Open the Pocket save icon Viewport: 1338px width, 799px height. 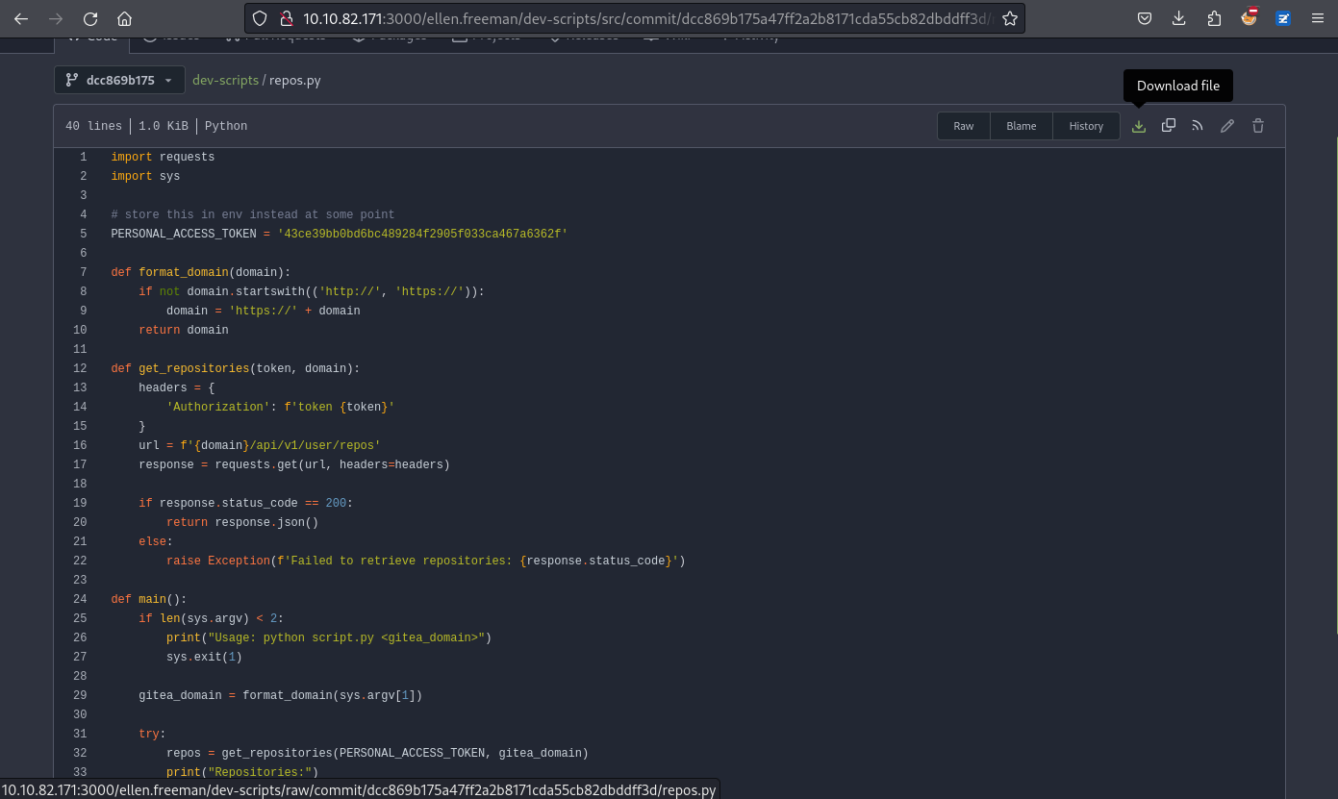[1145, 18]
